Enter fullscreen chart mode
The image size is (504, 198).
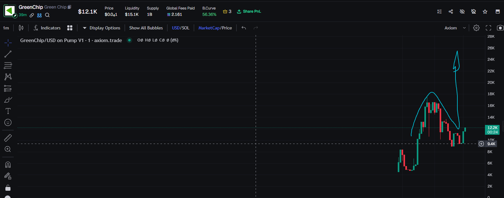[x=488, y=28]
